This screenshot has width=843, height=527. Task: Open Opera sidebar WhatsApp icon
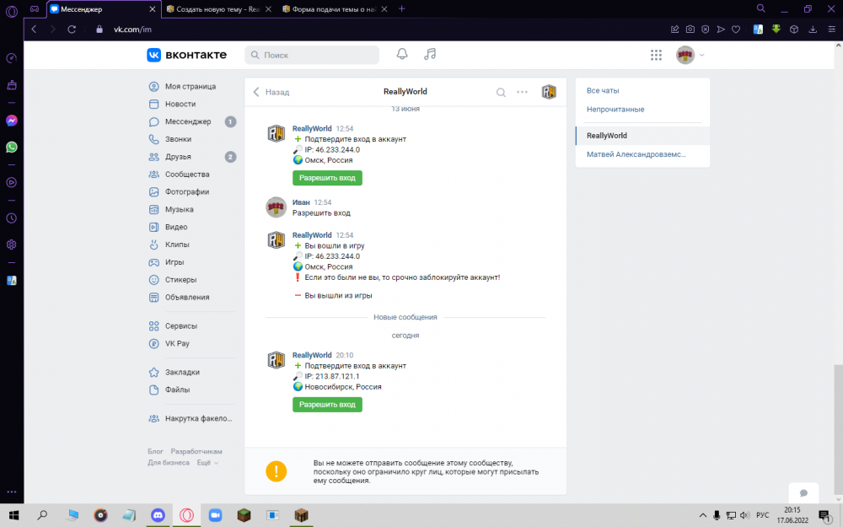(x=11, y=147)
